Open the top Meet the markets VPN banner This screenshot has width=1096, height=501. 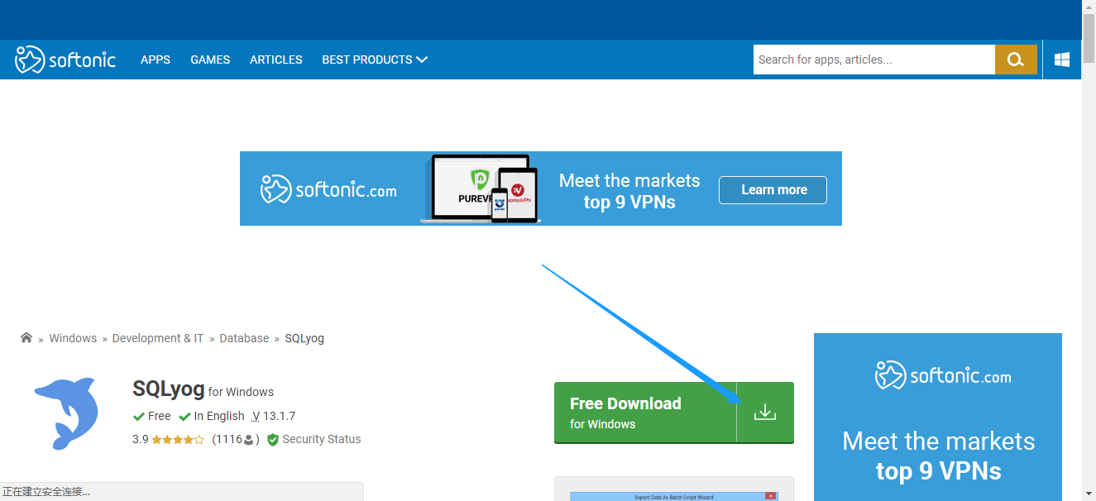coord(541,188)
